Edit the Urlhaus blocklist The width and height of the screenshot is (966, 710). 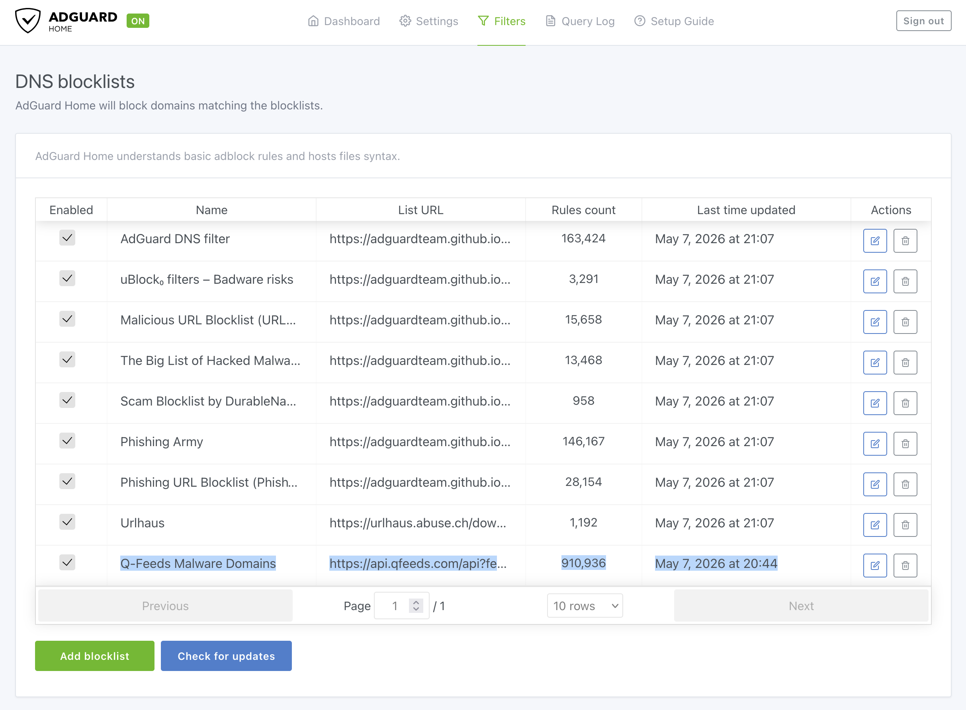pyautogui.click(x=875, y=525)
